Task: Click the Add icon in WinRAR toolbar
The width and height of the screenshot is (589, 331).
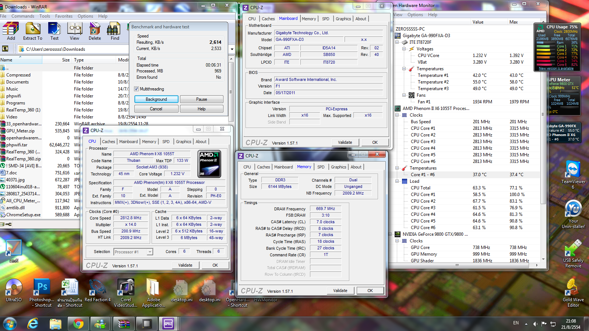Action: 11,31
